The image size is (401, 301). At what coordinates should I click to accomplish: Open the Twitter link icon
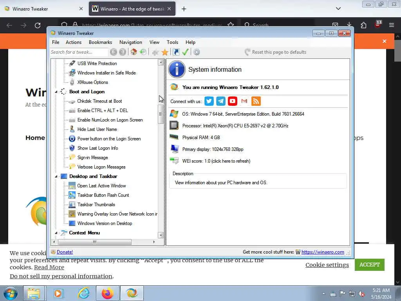tap(209, 101)
